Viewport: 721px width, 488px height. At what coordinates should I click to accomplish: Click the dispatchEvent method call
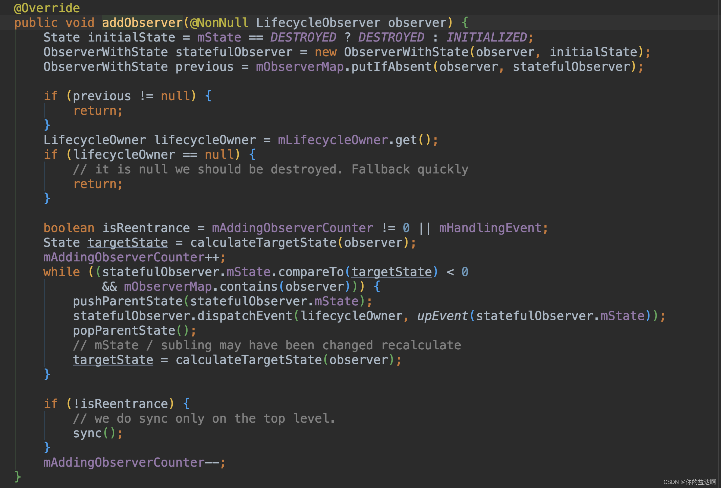coord(245,316)
